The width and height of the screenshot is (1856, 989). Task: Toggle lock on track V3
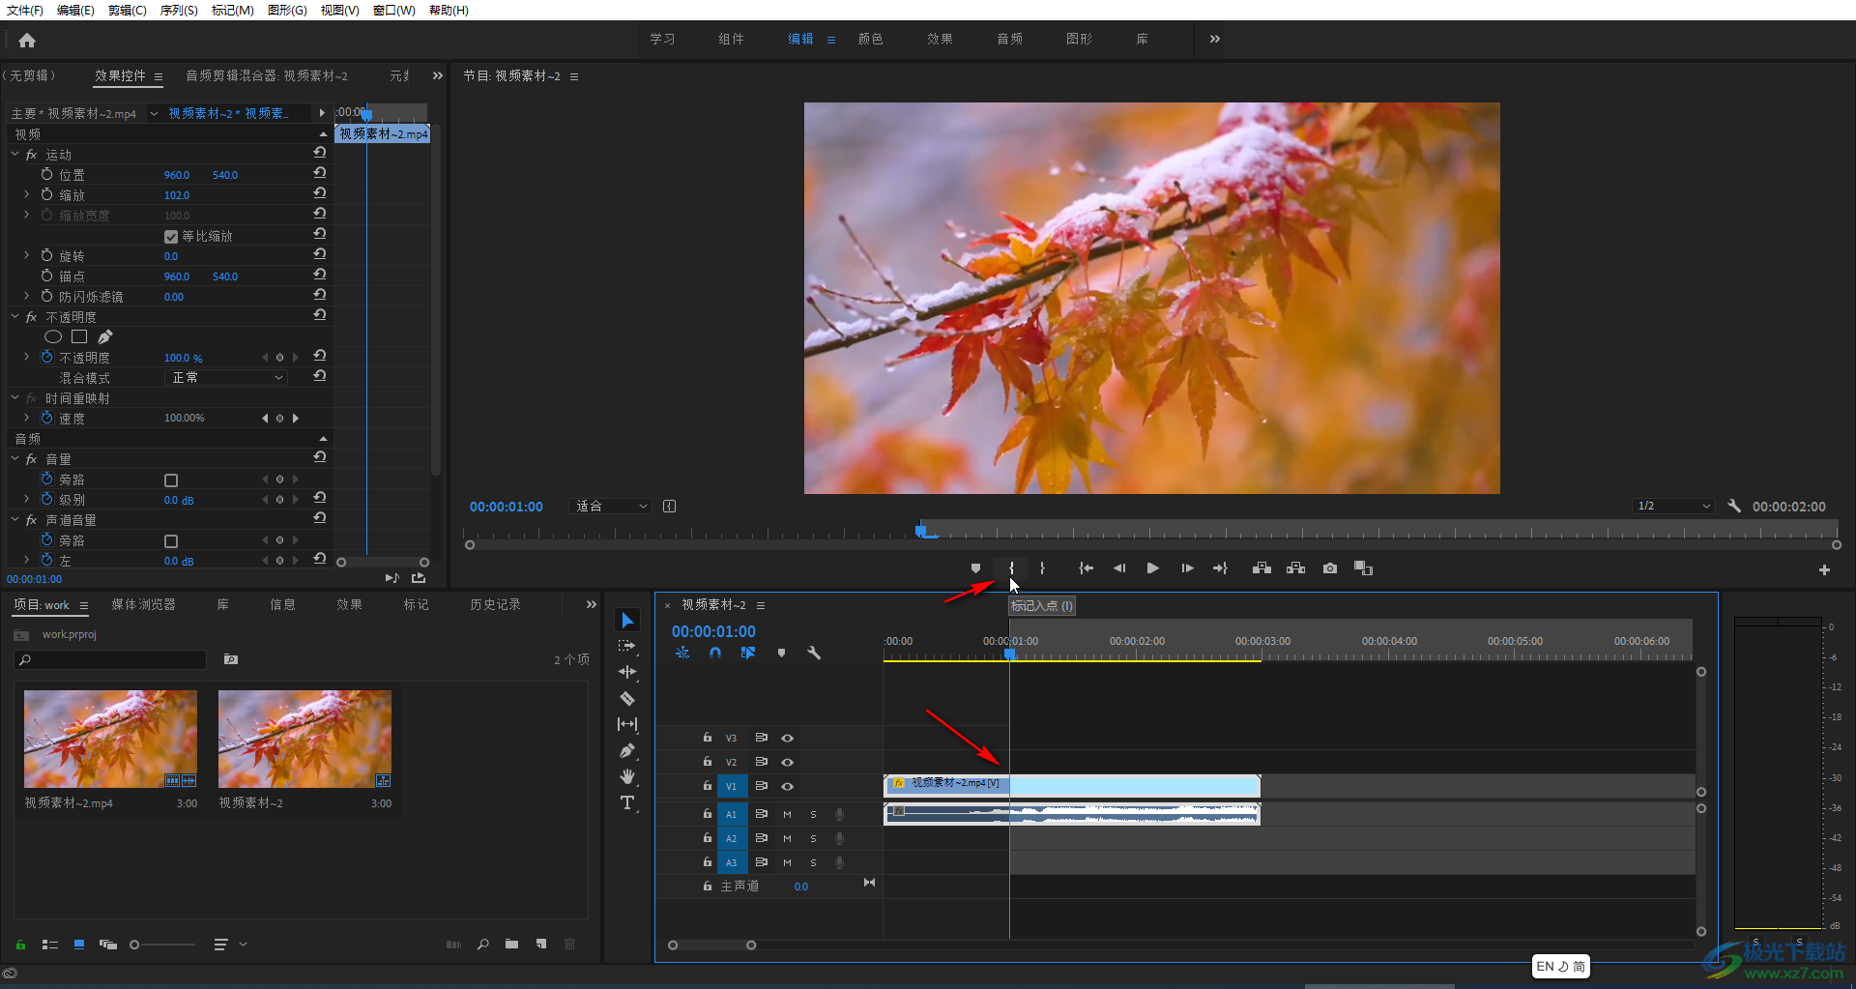point(708,738)
